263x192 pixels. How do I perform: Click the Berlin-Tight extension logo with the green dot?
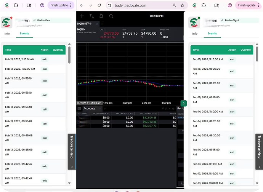(x=194, y=22)
